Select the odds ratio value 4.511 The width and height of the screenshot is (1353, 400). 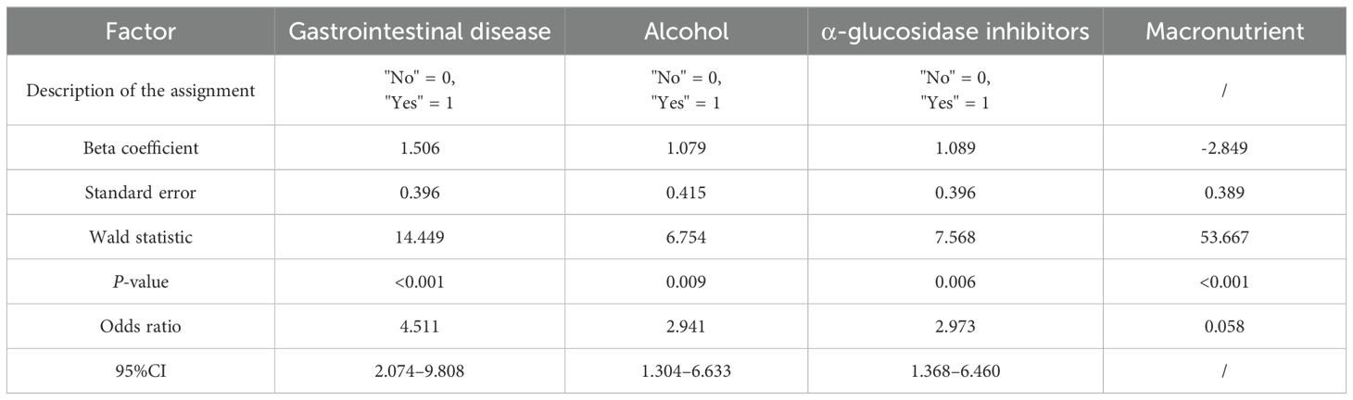pos(420,327)
